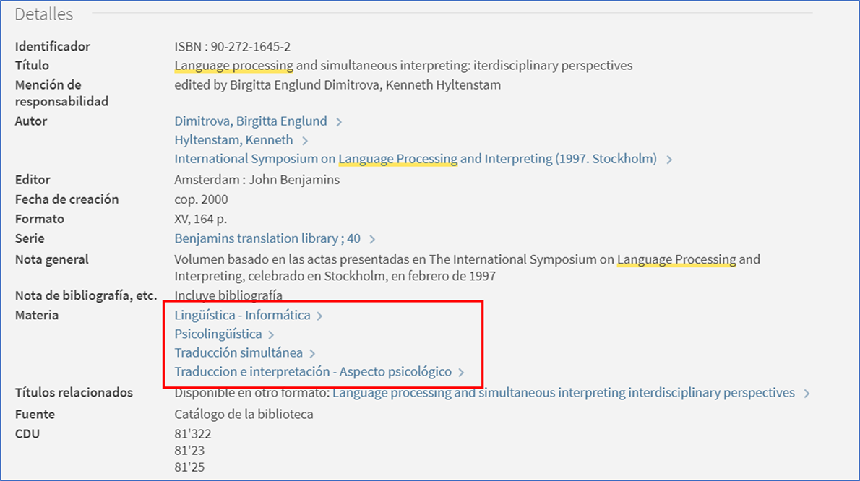
Task: Click CDU classification code 81'322
Action: coord(192,434)
